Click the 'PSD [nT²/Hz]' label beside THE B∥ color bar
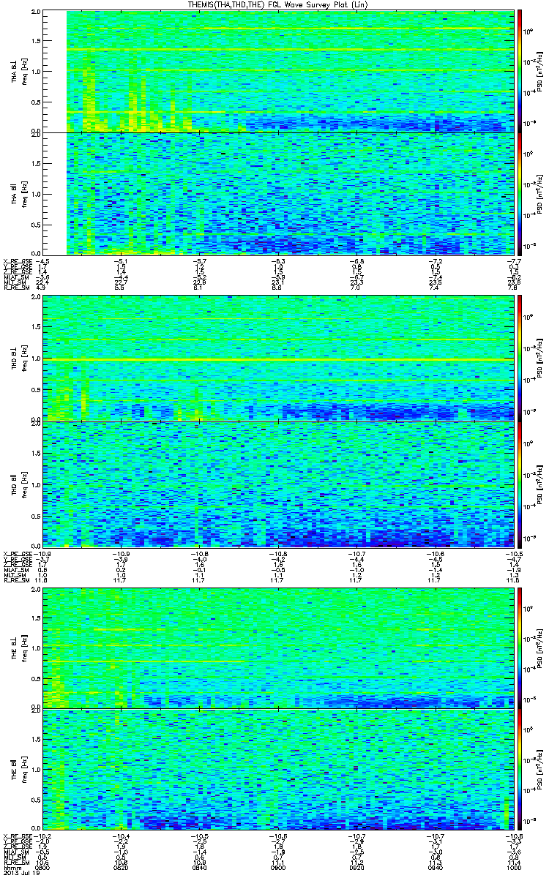This screenshot has height=878, width=549. [538, 770]
